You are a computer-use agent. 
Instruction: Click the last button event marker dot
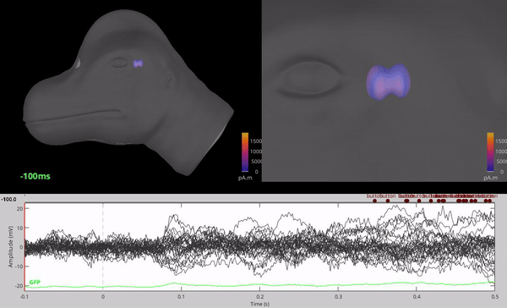coord(490,201)
